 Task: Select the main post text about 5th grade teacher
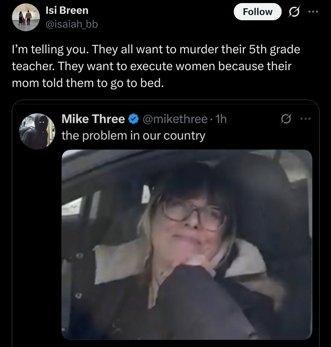pos(156,66)
